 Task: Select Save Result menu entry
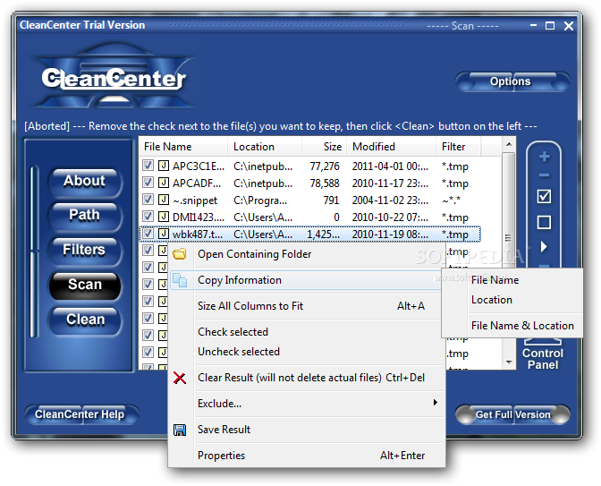307,430
